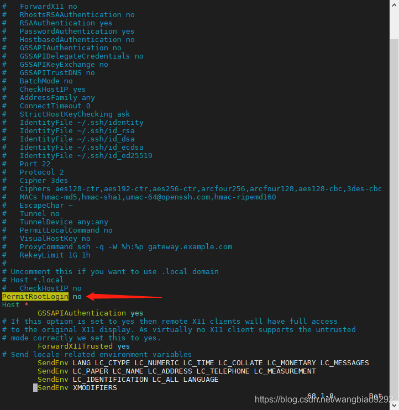Click the scrollbar up arrow
The image size is (399, 410).
point(394,5)
